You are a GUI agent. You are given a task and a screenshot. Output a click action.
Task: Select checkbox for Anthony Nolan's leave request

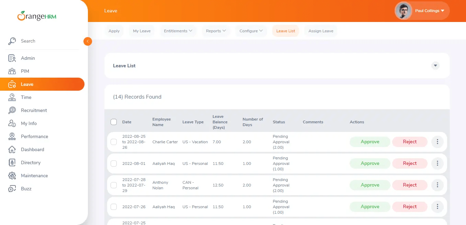click(x=114, y=185)
